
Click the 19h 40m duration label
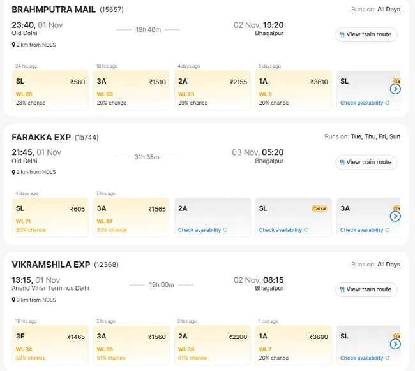click(x=148, y=29)
